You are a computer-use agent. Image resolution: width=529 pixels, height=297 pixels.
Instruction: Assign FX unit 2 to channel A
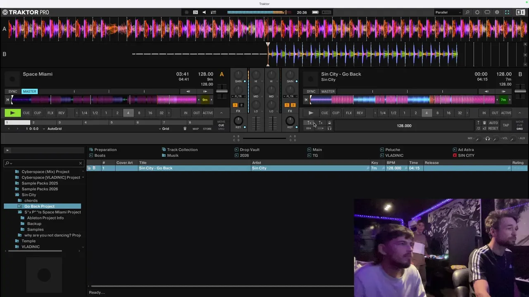(241, 105)
